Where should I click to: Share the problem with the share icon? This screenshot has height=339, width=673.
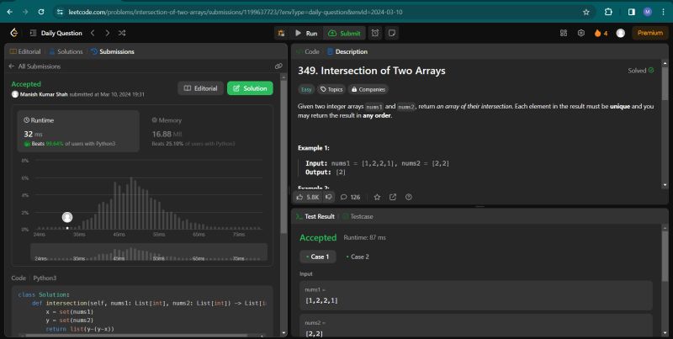[x=393, y=197]
